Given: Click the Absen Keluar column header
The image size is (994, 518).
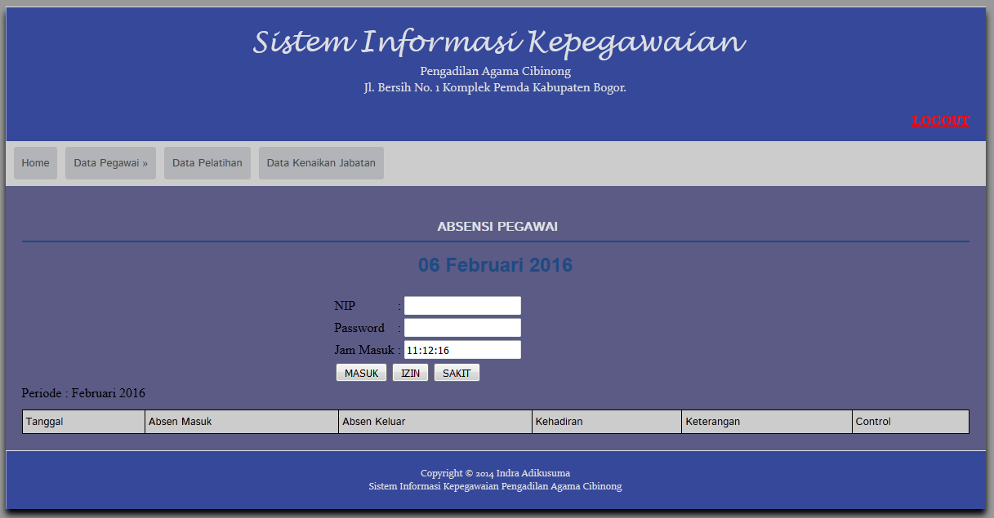Looking at the screenshot, I should [435, 421].
